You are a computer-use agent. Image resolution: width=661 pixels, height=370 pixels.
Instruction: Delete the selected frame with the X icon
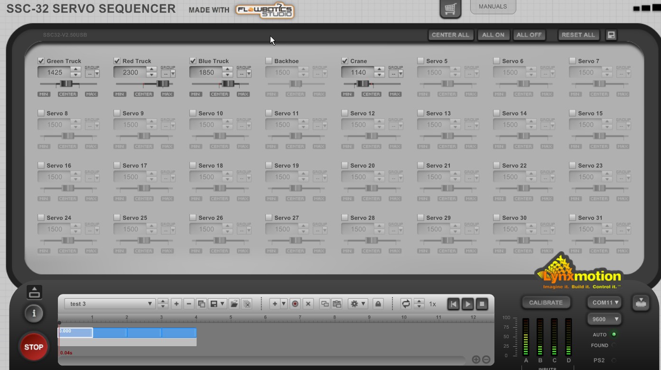click(x=308, y=304)
